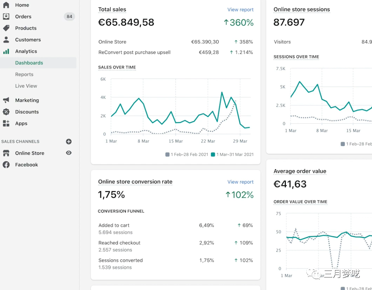This screenshot has width=372, height=290.
Task: Open View report for Total sales
Action: pyautogui.click(x=240, y=10)
